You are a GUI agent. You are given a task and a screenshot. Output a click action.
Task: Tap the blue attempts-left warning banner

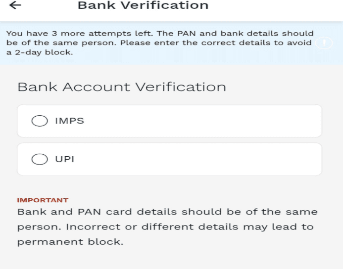point(171,43)
